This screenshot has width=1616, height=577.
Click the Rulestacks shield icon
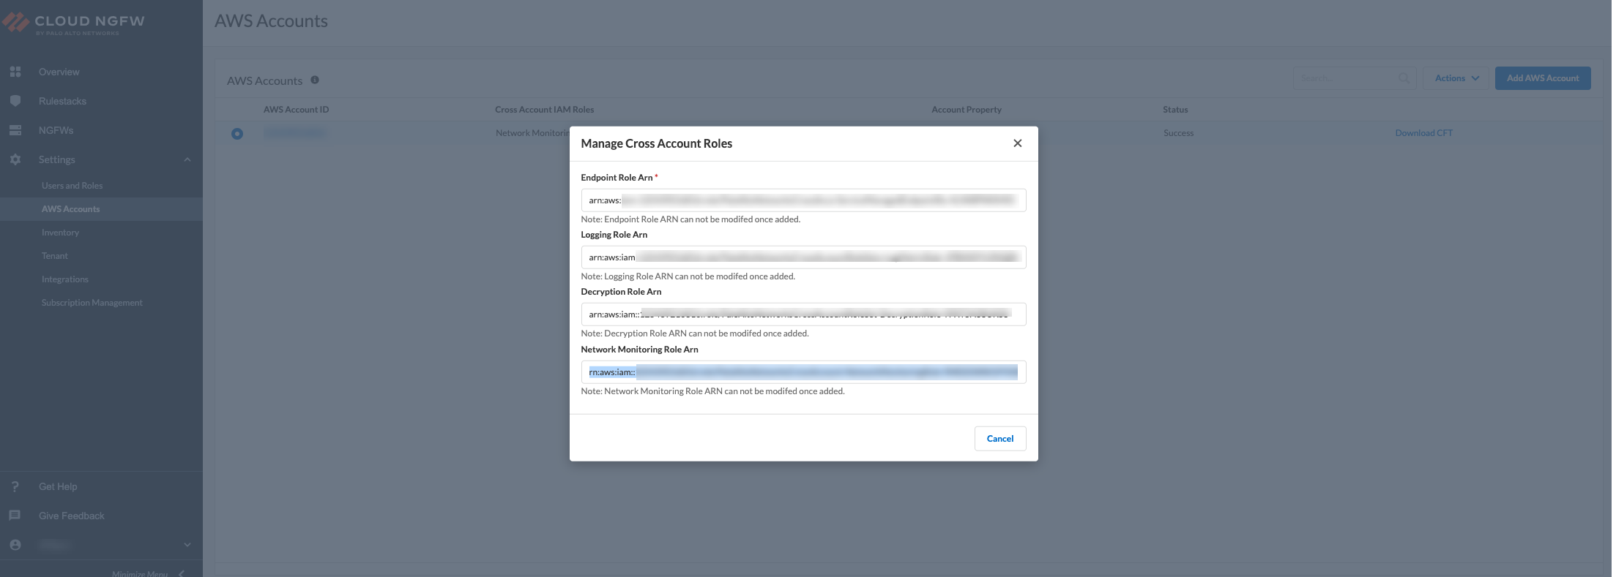15,101
